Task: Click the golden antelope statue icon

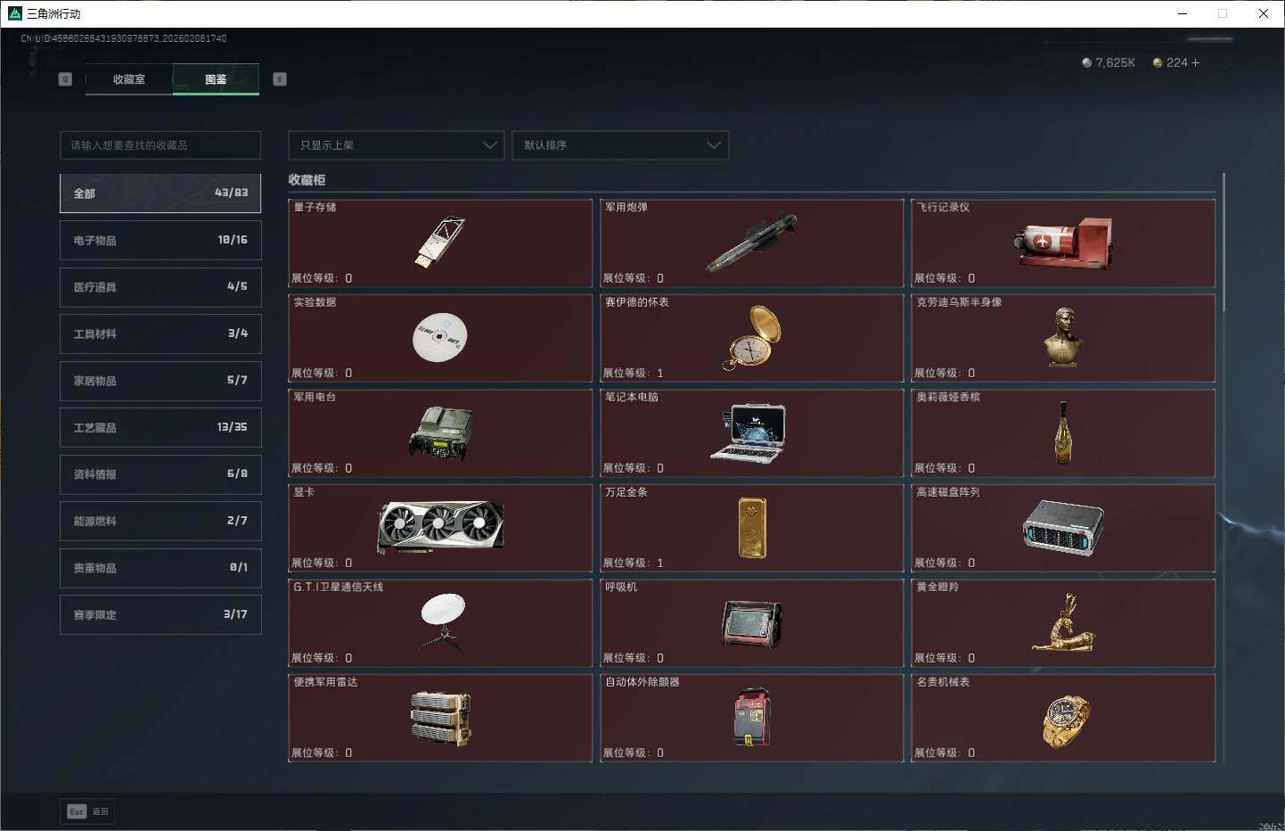Action: [1062, 622]
